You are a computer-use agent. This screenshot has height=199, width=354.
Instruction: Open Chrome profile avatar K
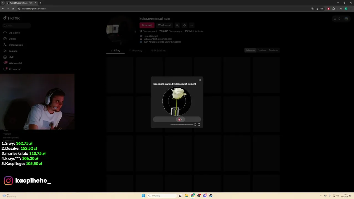(x=346, y=9)
